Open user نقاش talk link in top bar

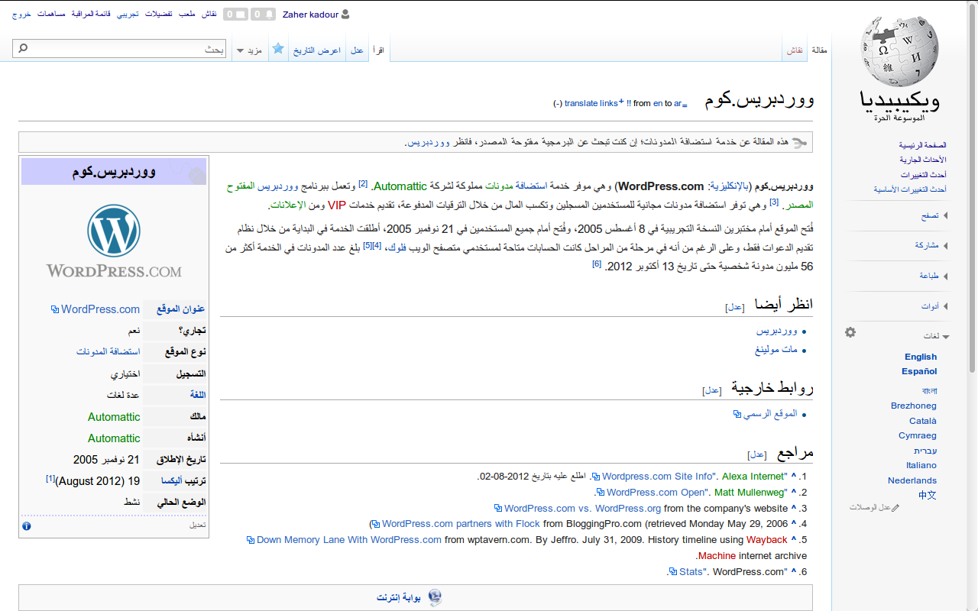[x=209, y=15]
